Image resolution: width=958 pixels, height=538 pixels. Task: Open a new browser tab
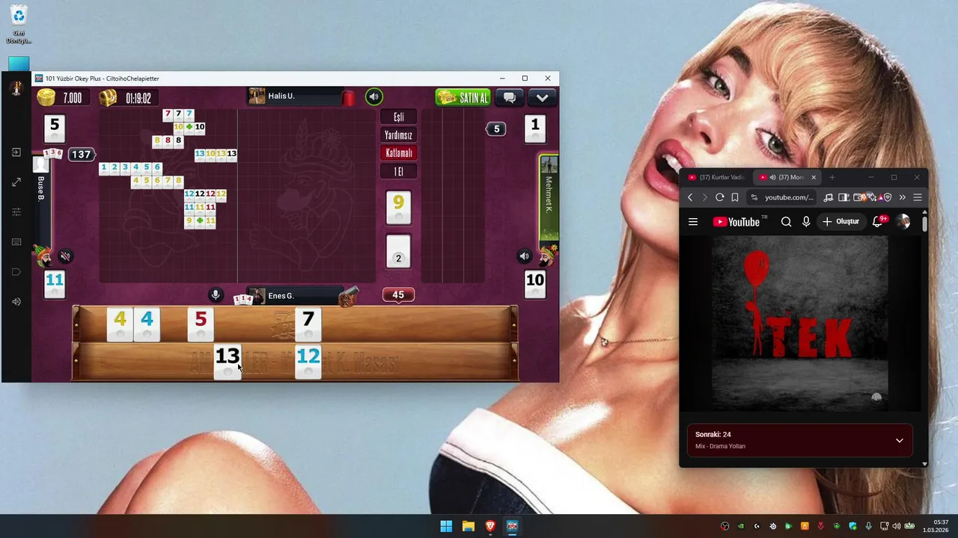coord(832,177)
